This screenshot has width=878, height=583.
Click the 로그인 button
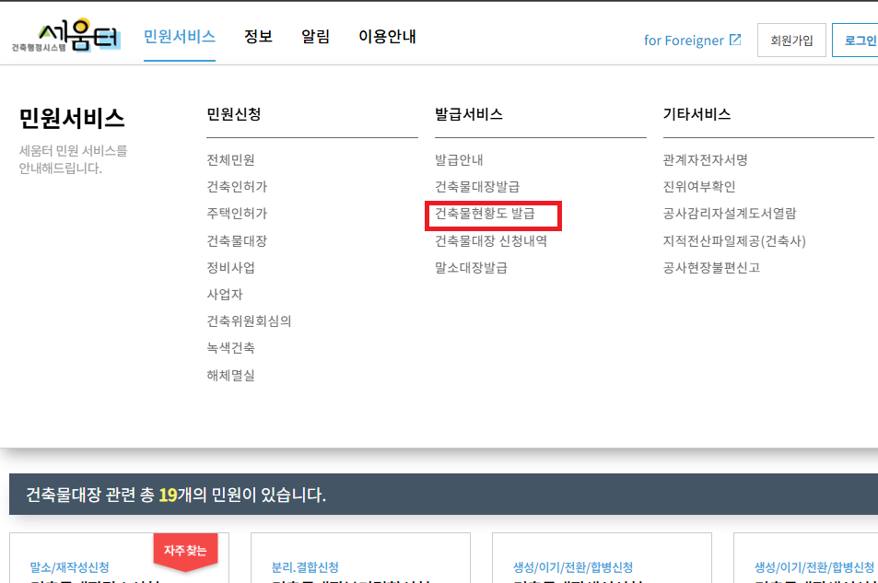tap(857, 41)
